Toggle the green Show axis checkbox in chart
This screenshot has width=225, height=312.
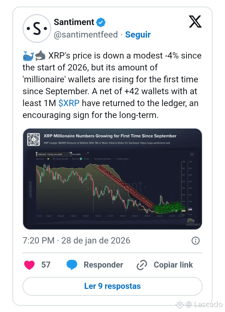coord(81,159)
